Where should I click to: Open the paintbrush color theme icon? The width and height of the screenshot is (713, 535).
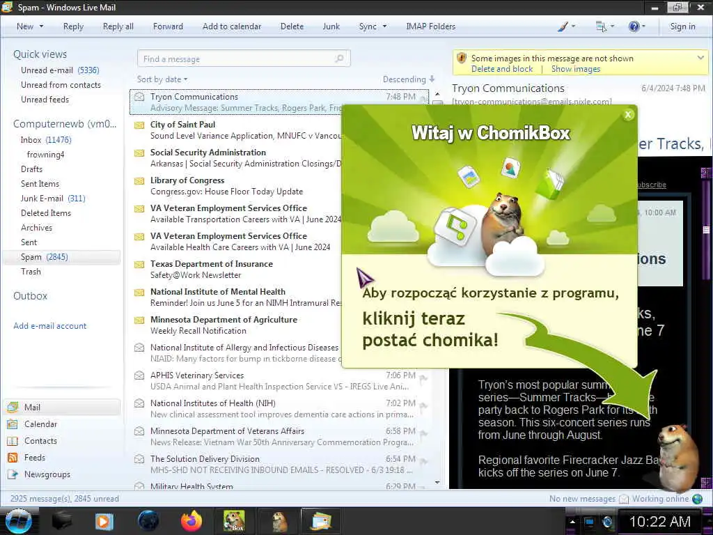click(x=563, y=26)
